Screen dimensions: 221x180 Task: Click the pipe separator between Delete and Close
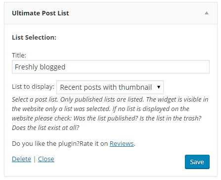[x=35, y=159]
